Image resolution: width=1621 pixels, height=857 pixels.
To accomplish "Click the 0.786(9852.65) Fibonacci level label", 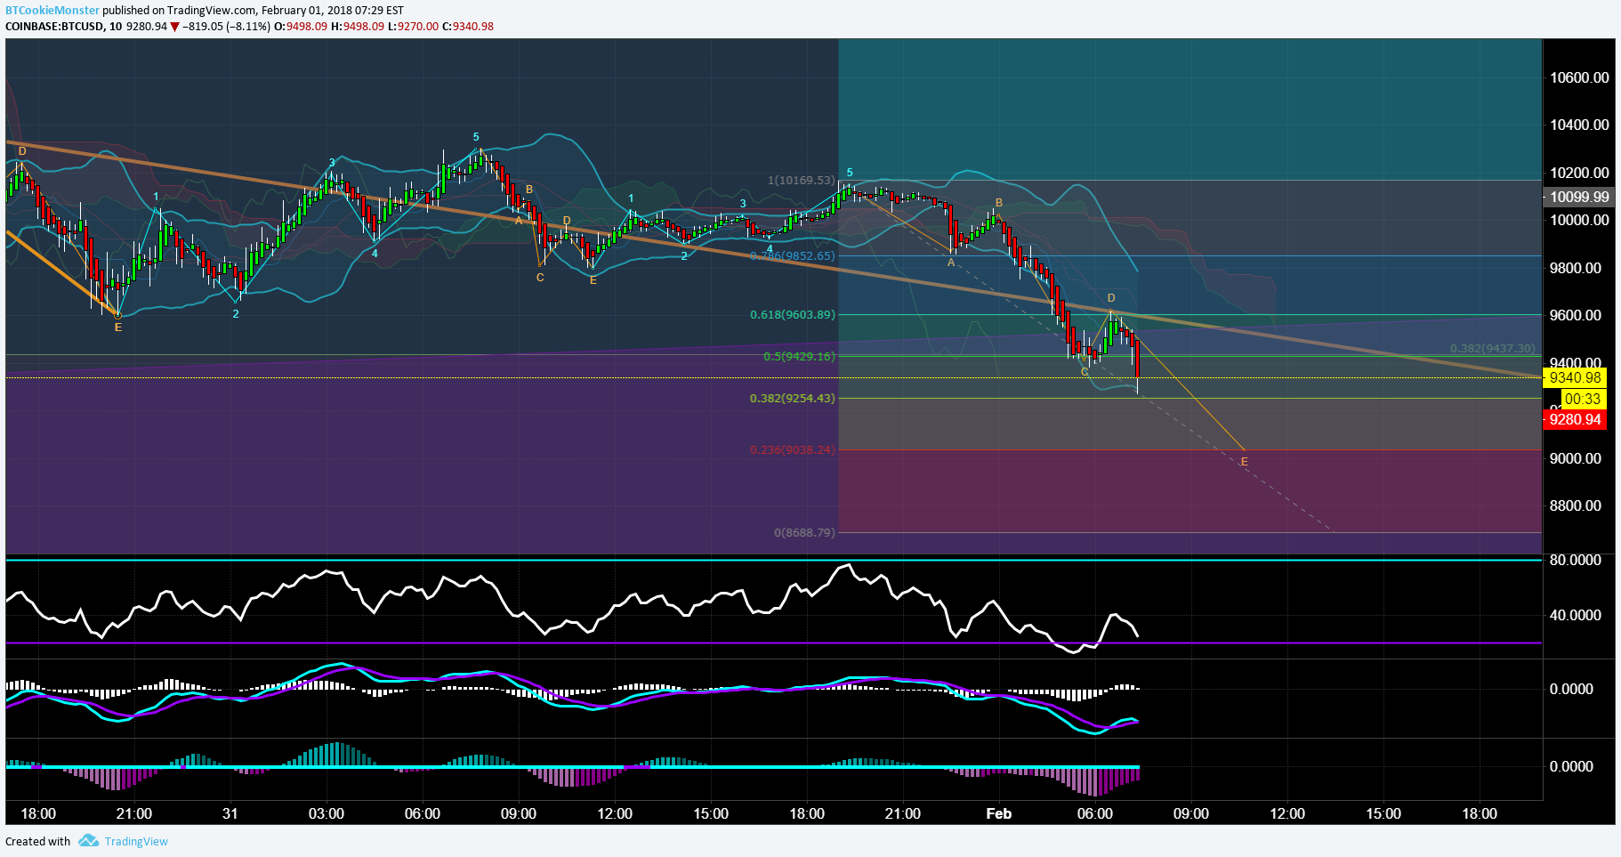I will 793,256.
